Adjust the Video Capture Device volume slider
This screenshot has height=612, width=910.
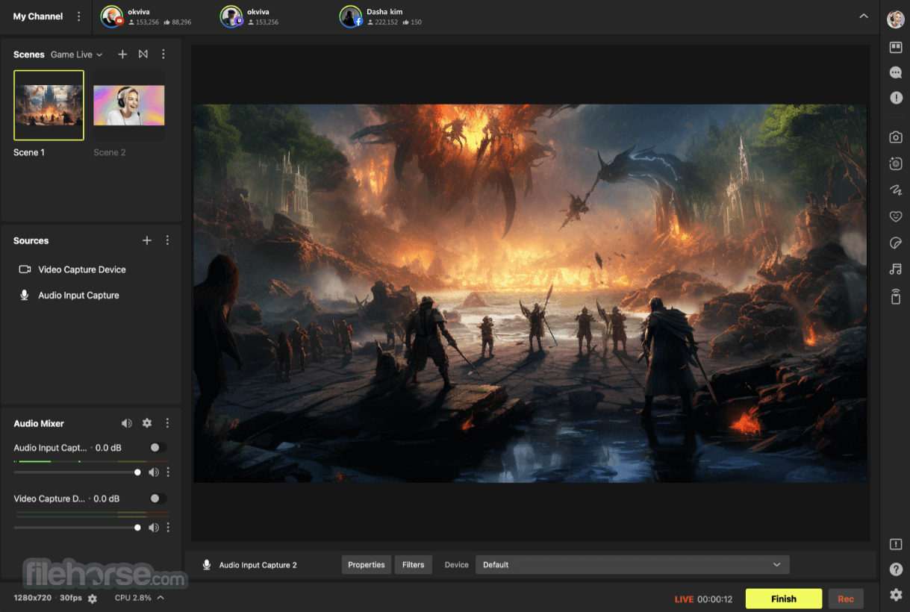click(76, 528)
